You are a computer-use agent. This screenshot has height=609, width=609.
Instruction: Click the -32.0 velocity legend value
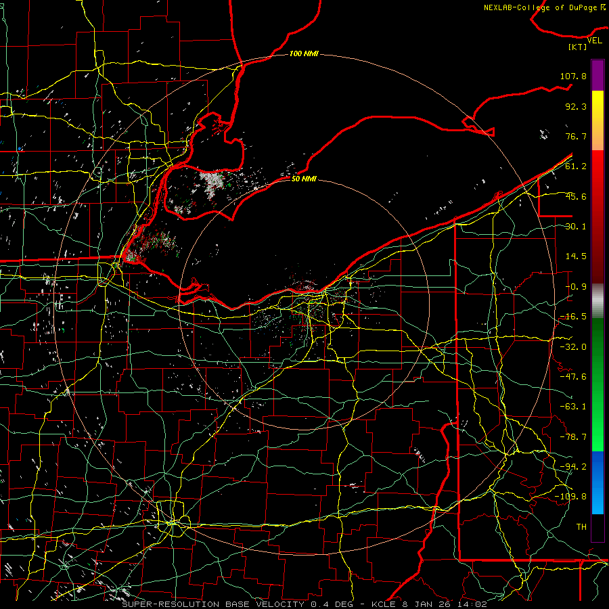tap(573, 347)
